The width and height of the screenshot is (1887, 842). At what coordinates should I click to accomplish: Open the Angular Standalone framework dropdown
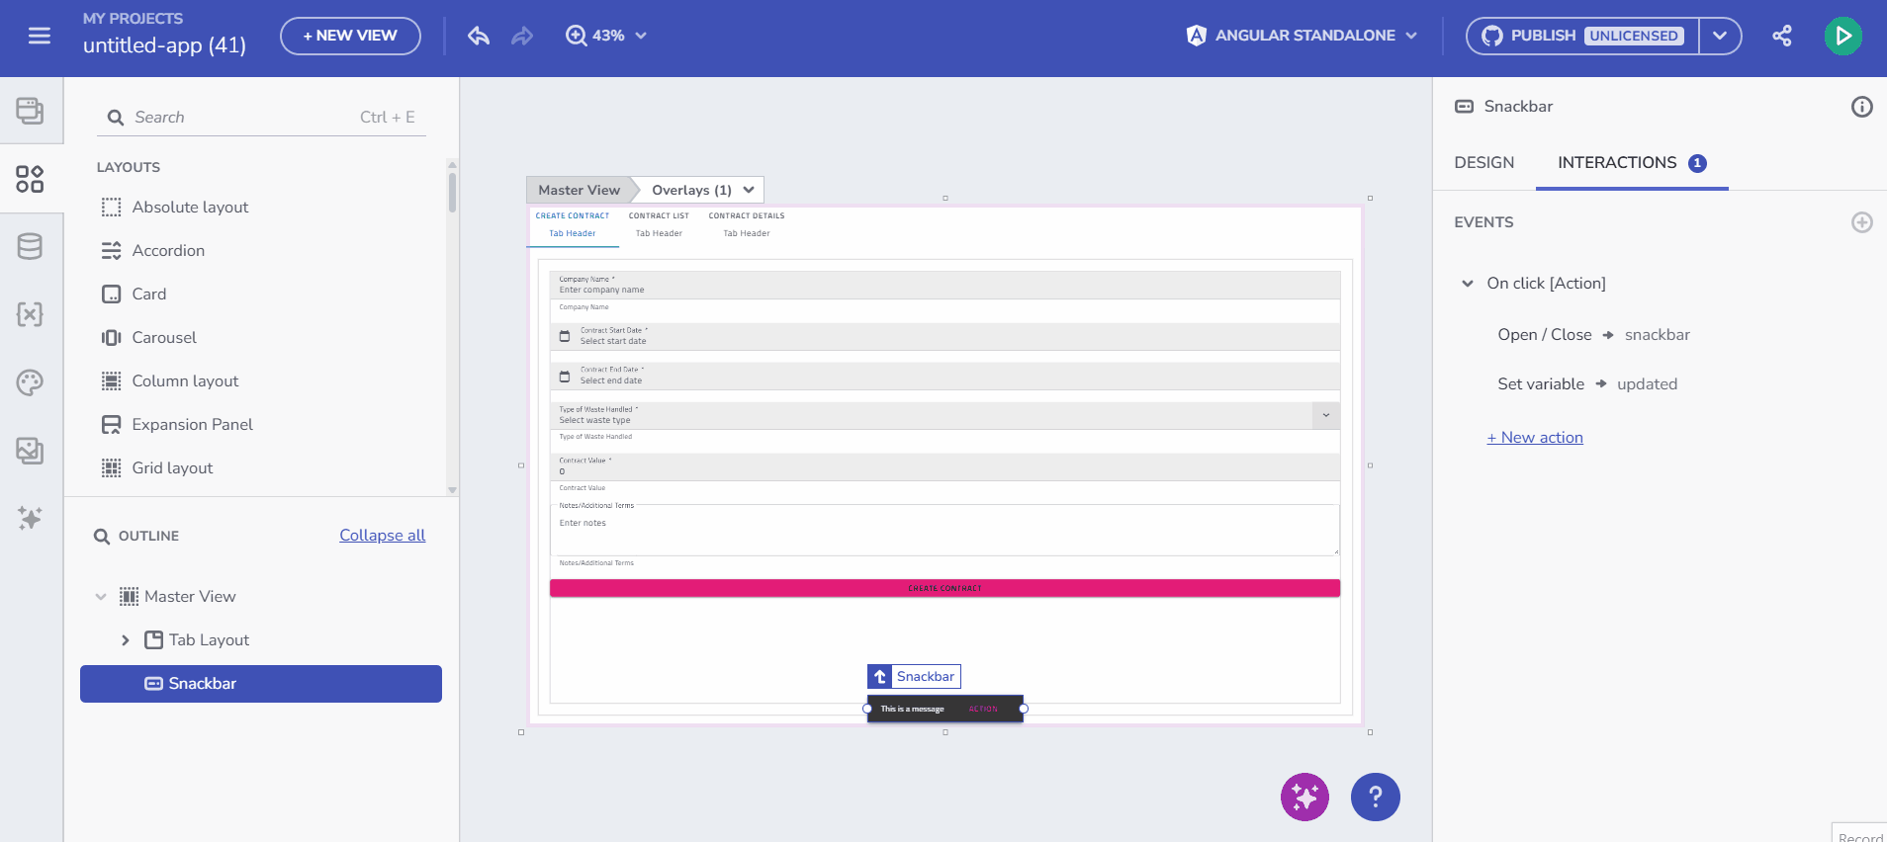click(1303, 36)
